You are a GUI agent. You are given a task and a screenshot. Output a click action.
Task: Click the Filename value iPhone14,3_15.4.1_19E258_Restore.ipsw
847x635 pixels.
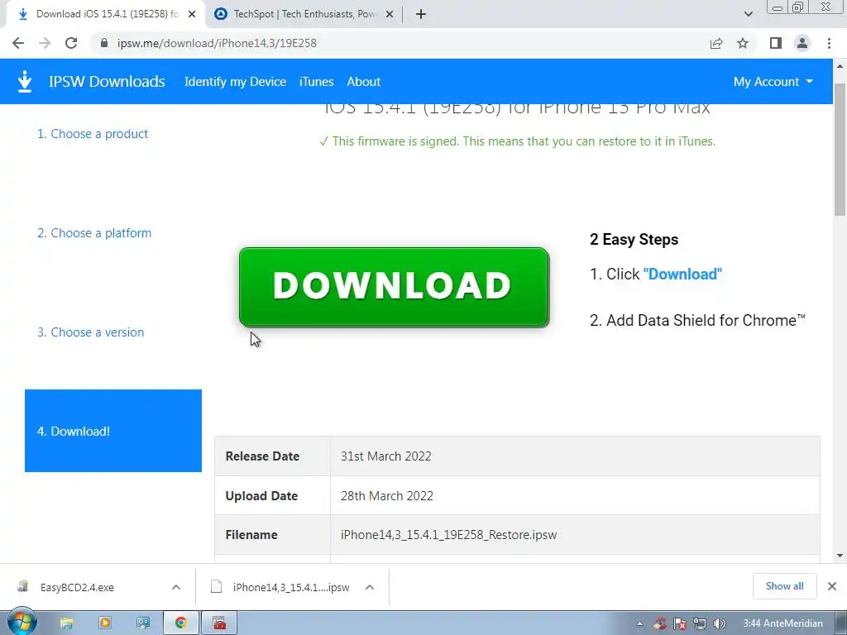coord(448,535)
